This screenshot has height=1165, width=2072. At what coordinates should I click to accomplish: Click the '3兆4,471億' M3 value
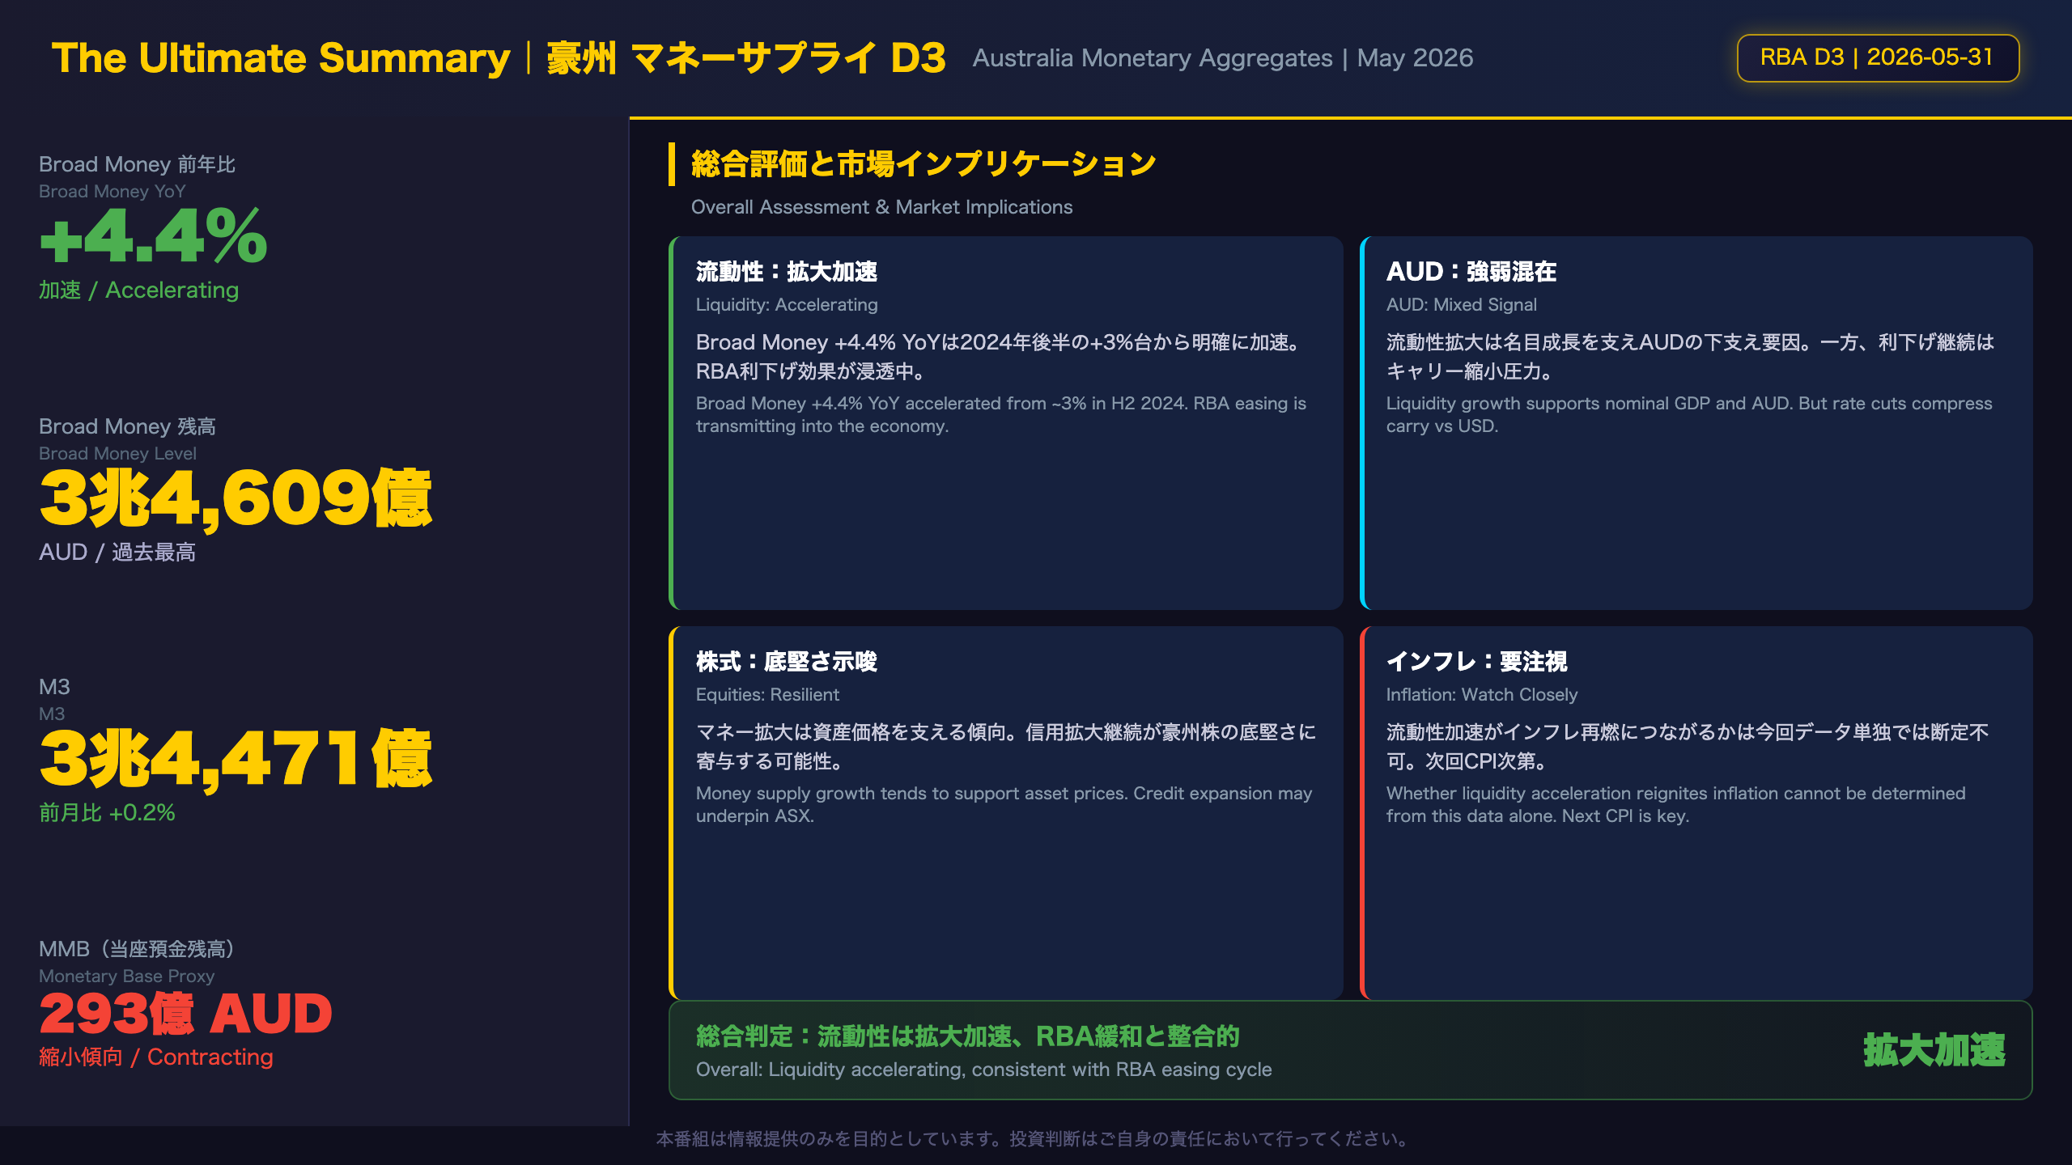(236, 760)
